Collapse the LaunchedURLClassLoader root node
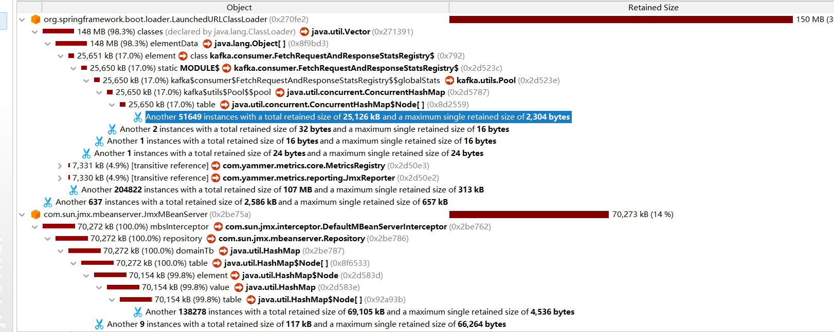Screen dimensions: 834x332 tap(22, 19)
